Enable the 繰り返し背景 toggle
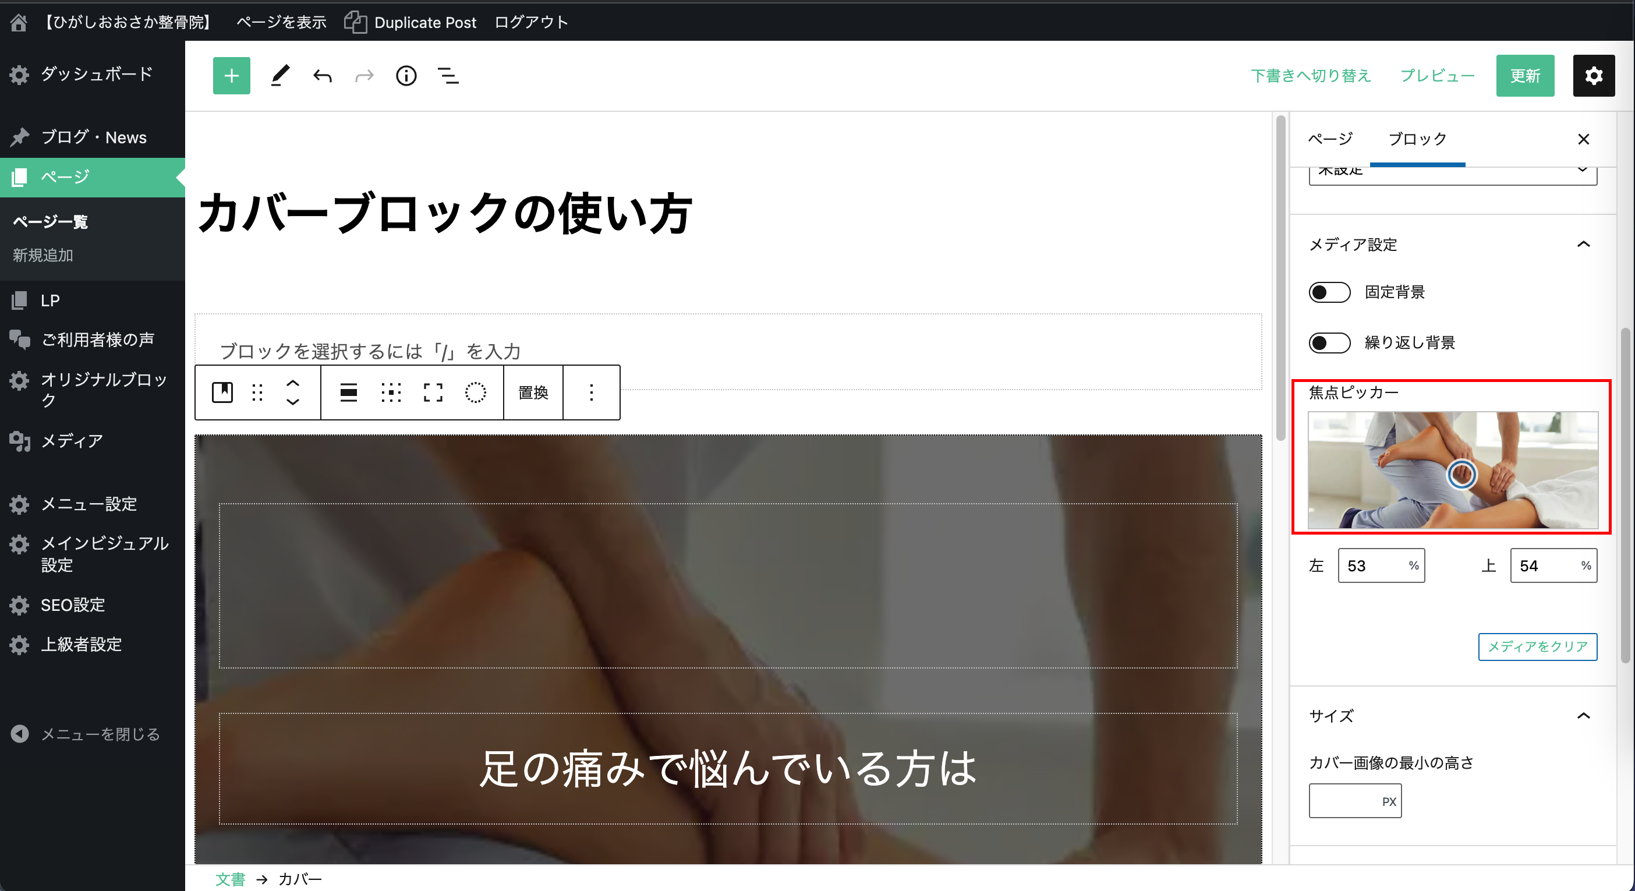The width and height of the screenshot is (1635, 891). pos(1329,342)
